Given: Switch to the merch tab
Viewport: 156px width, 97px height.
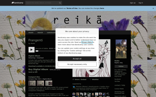Looking at the screenshot, I should tap(40, 33).
